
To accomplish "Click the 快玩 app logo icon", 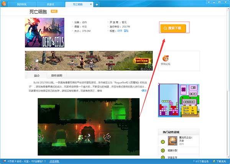I will [x=4, y=3].
